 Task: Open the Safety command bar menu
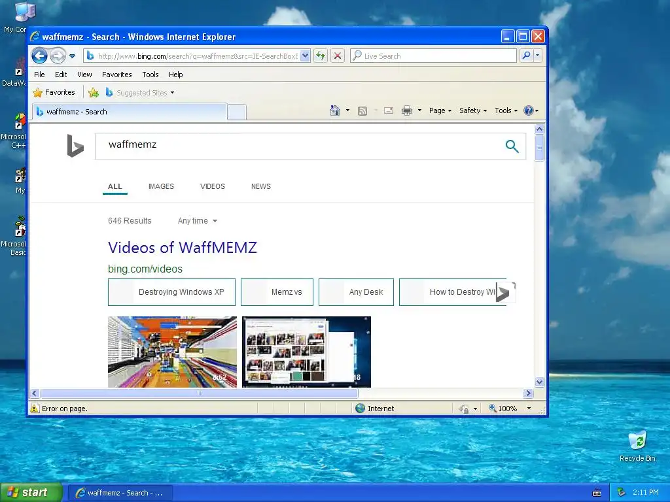(472, 110)
